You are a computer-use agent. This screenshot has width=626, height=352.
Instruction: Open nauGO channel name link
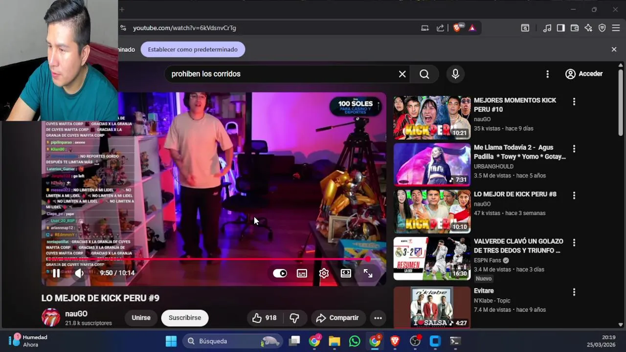(76, 314)
